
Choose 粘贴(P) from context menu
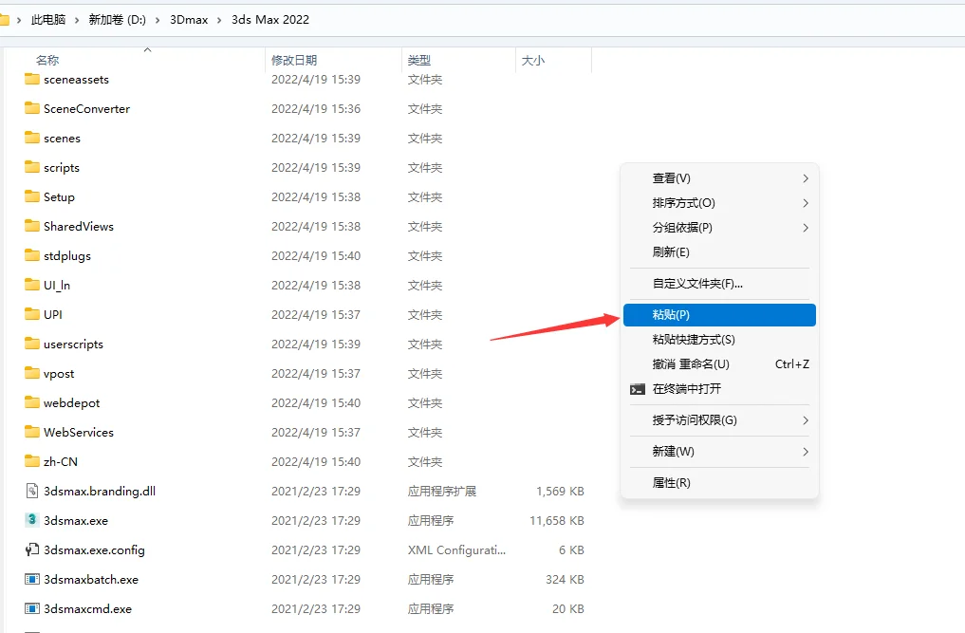click(x=719, y=315)
